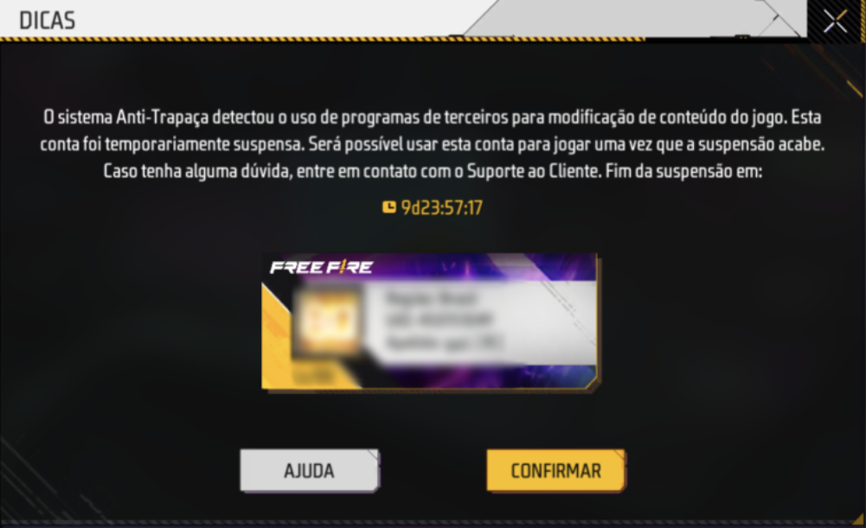The image size is (866, 528).
Task: Click the blurred third line on player card
Action: tap(444, 342)
